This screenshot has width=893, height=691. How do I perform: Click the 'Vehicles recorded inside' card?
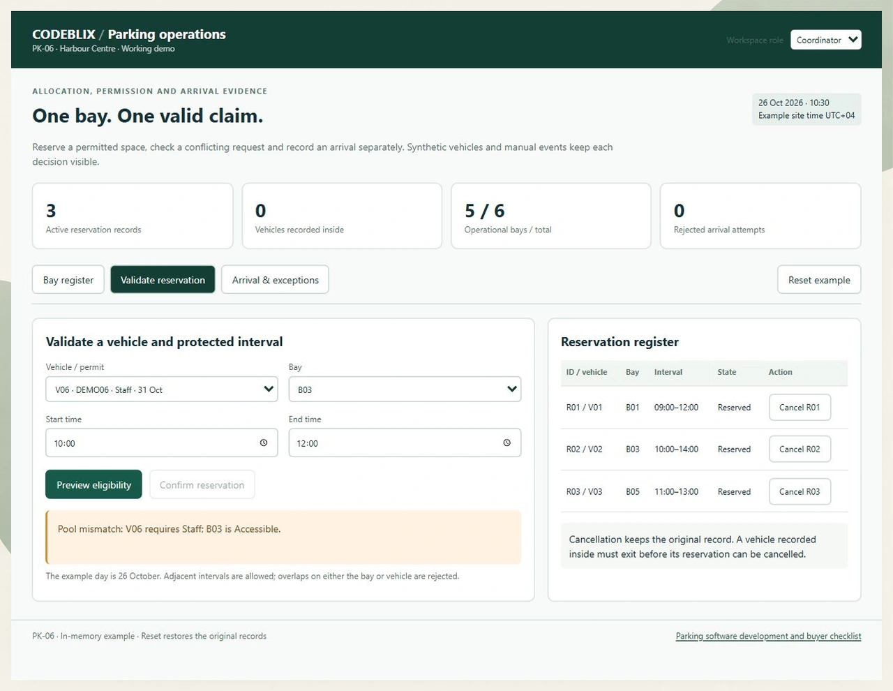342,216
